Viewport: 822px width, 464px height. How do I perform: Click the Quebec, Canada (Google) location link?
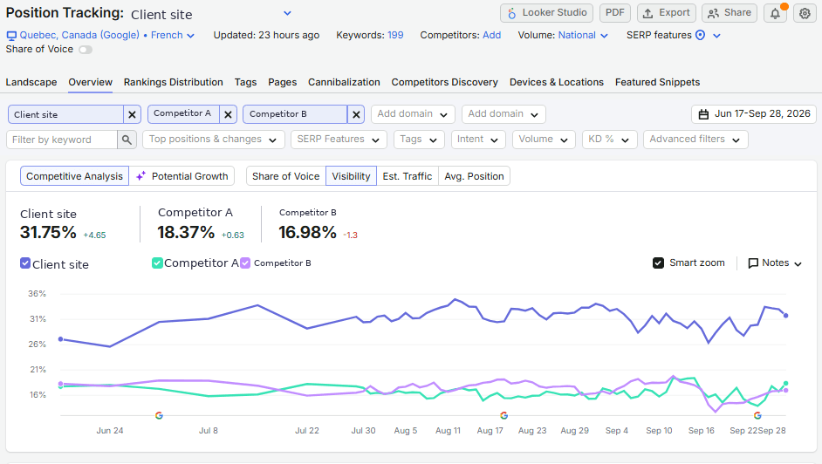79,35
